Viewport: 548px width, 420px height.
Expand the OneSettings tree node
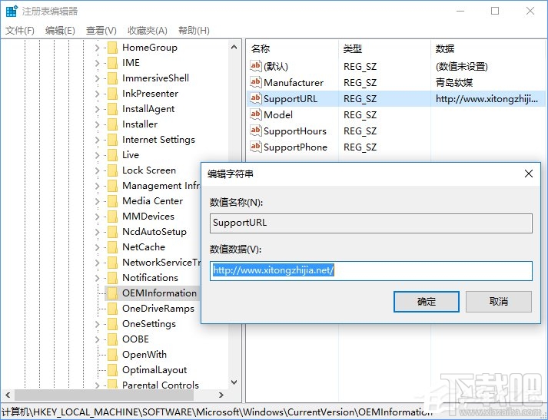[98, 324]
